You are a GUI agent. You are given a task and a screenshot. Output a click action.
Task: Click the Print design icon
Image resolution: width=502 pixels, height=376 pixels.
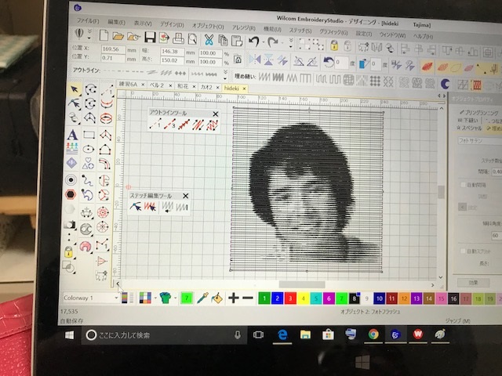pyautogui.click(x=178, y=38)
